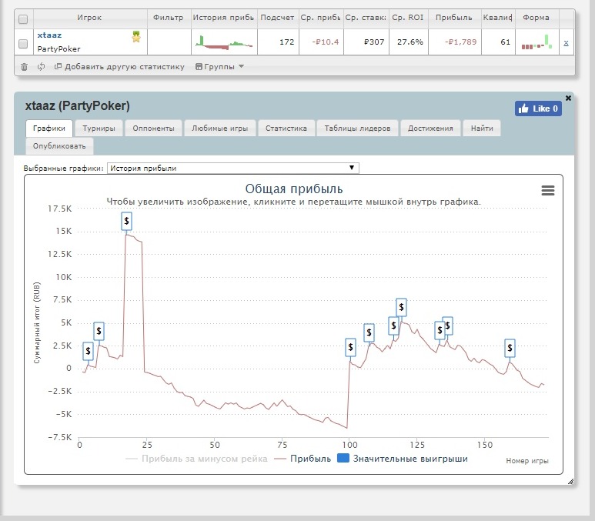Open the Статистика tab

click(x=286, y=129)
